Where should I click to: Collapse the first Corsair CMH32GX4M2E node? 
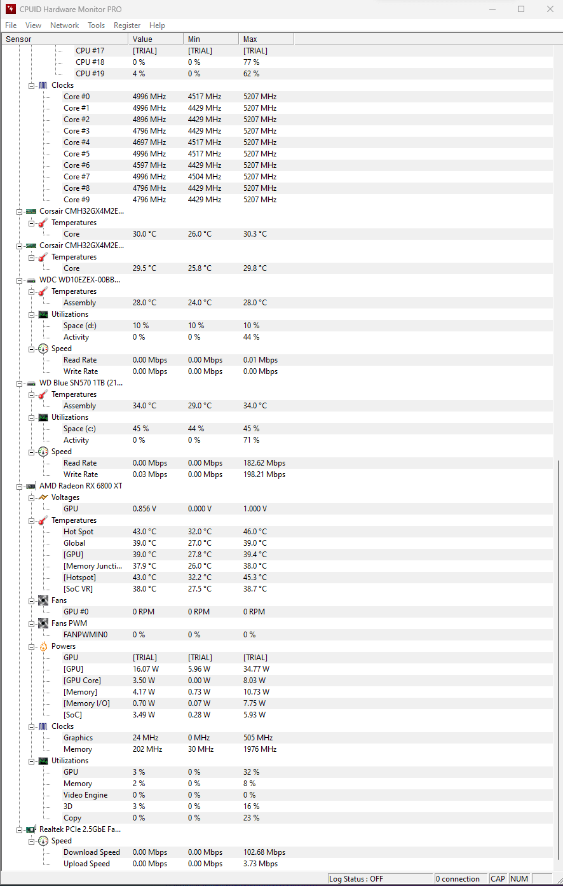(20, 211)
